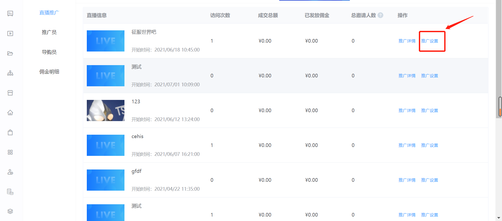Open 推广详情 for 征服世界吧
The image size is (502, 221).
(x=407, y=41)
